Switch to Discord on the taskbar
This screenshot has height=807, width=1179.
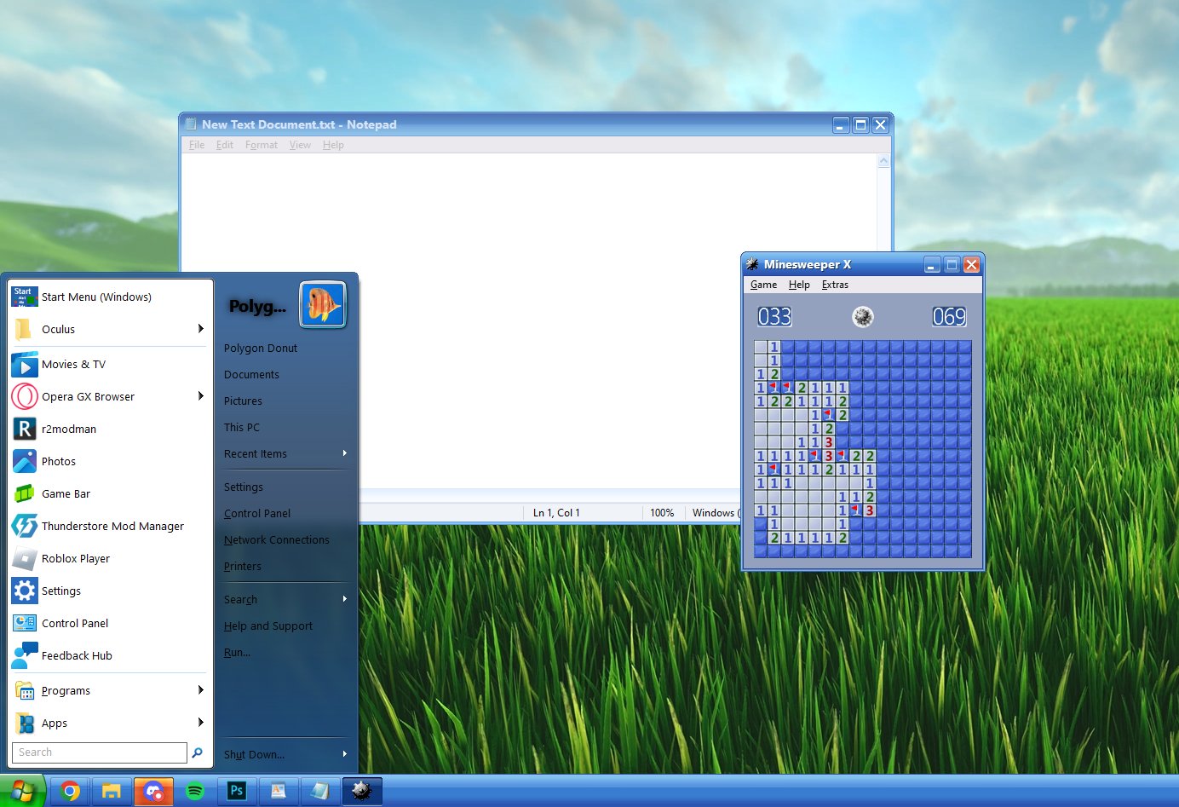tap(153, 792)
